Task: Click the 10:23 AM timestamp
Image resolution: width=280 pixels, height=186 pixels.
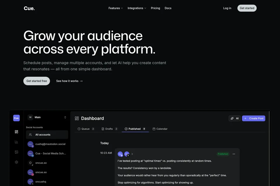Action: click(x=106, y=153)
